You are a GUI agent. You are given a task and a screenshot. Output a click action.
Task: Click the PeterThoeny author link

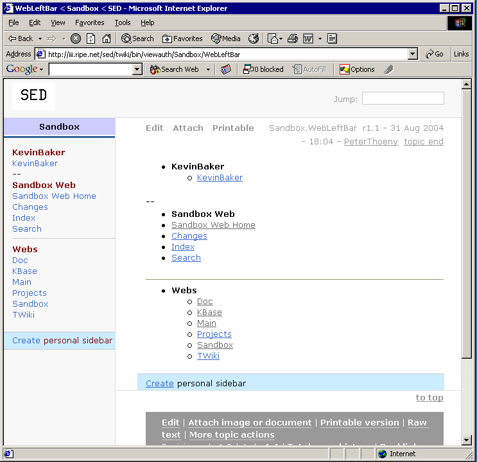(370, 142)
